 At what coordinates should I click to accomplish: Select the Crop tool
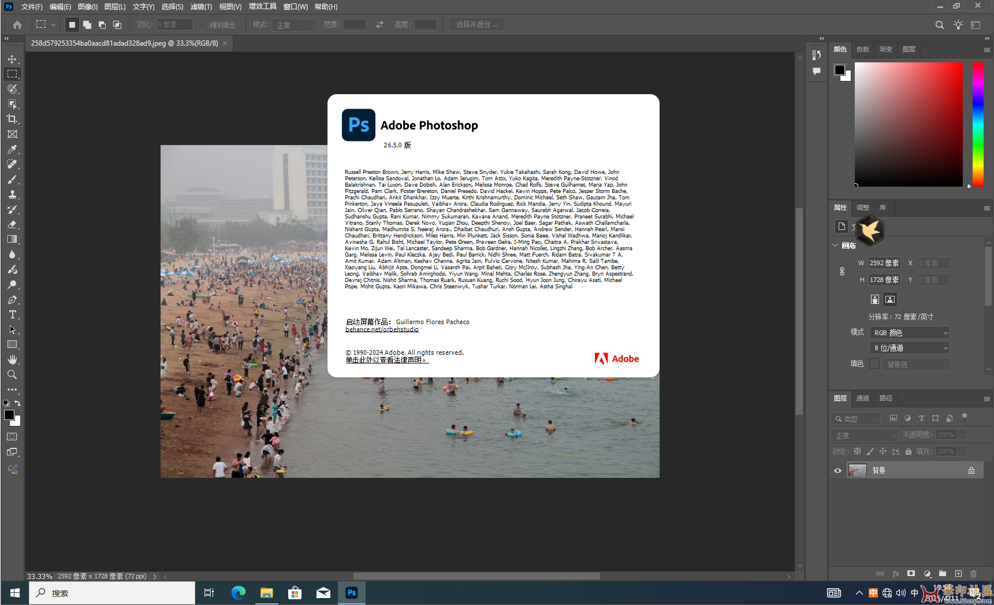click(x=12, y=119)
